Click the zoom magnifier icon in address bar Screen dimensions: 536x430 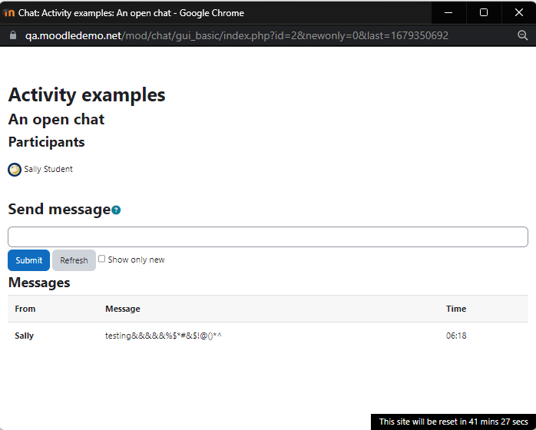click(522, 35)
